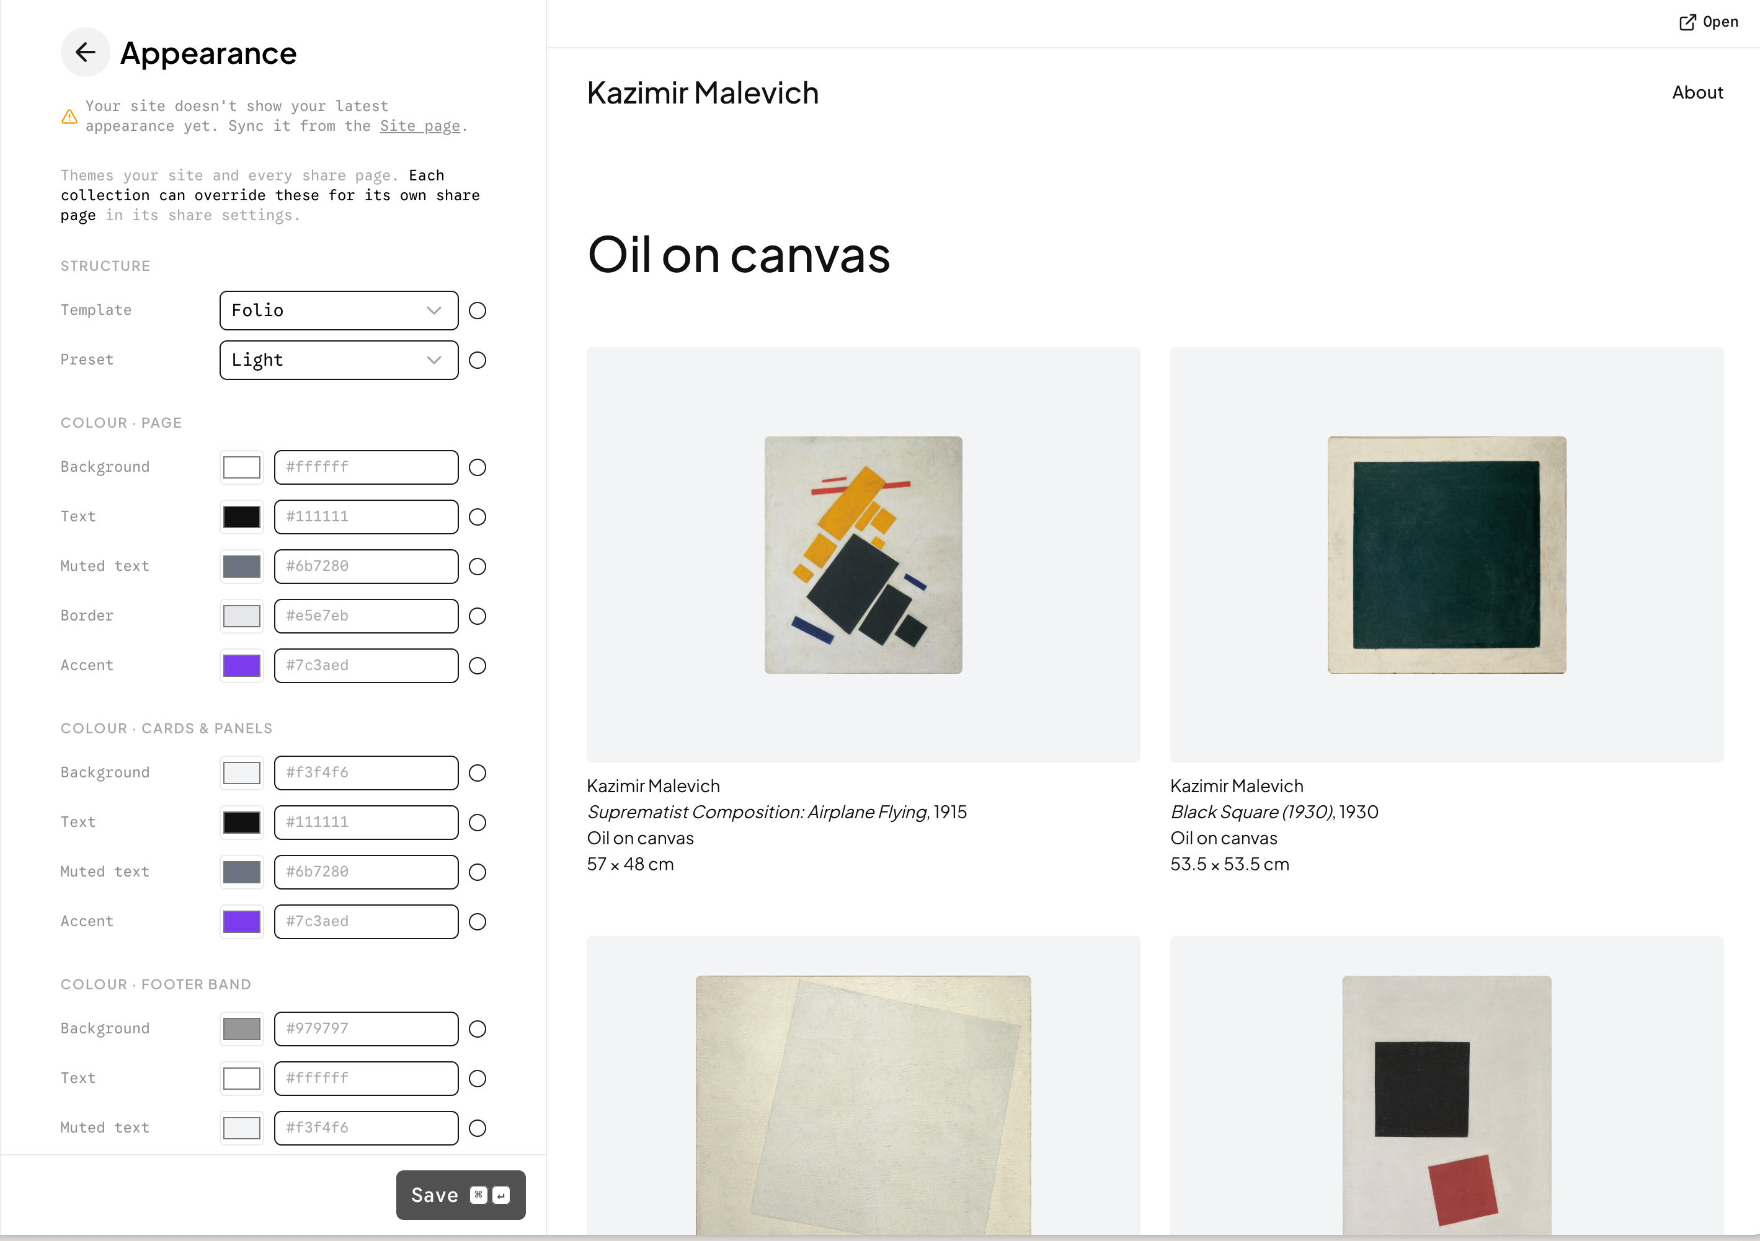
Task: Open the Page Muted text grey swatch
Action: pyautogui.click(x=241, y=567)
